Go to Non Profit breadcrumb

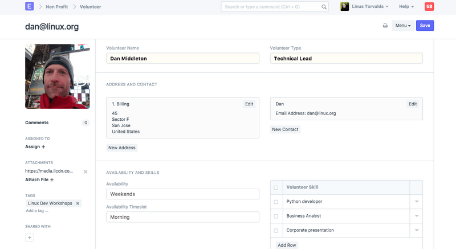[58, 7]
